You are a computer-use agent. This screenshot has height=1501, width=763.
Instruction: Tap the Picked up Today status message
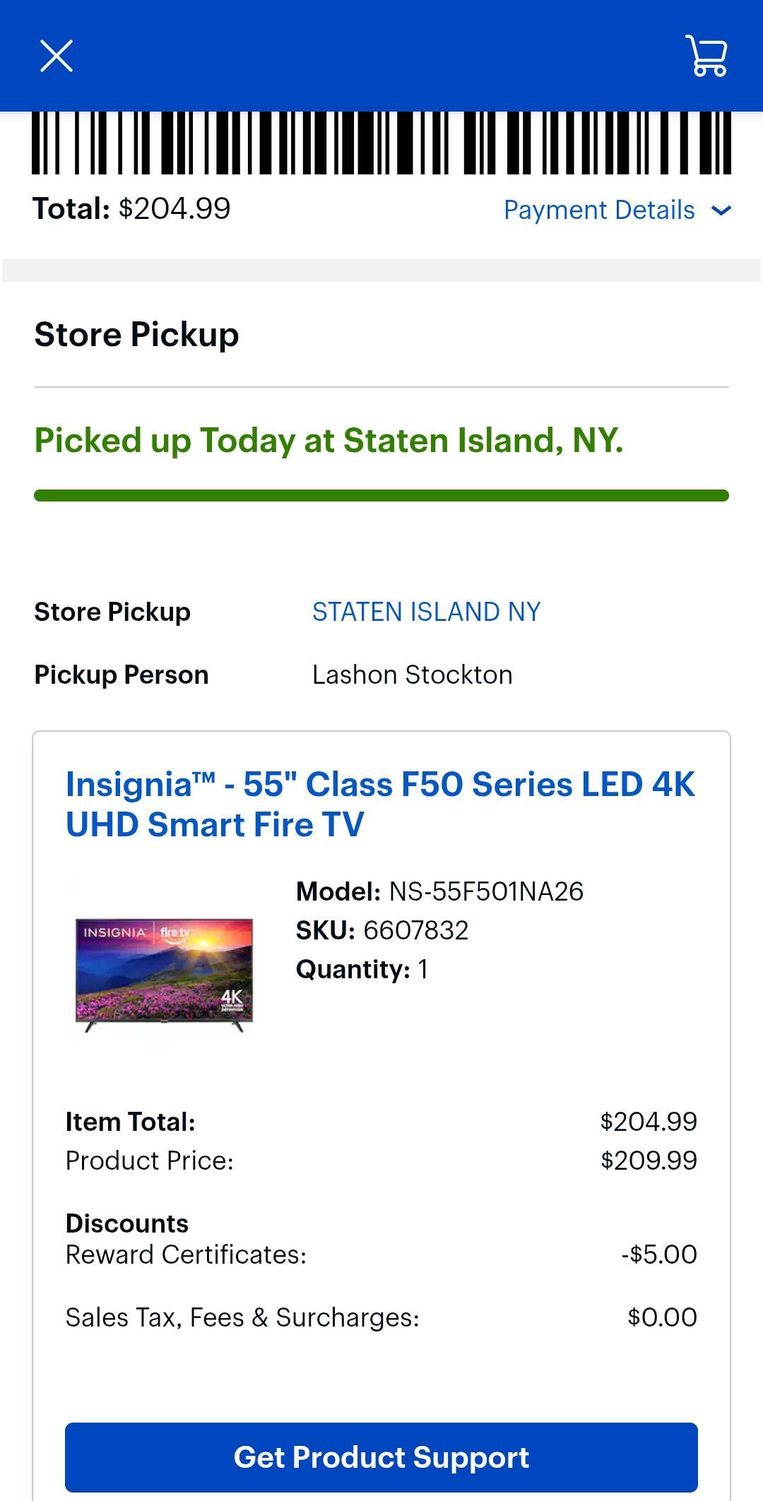(329, 441)
